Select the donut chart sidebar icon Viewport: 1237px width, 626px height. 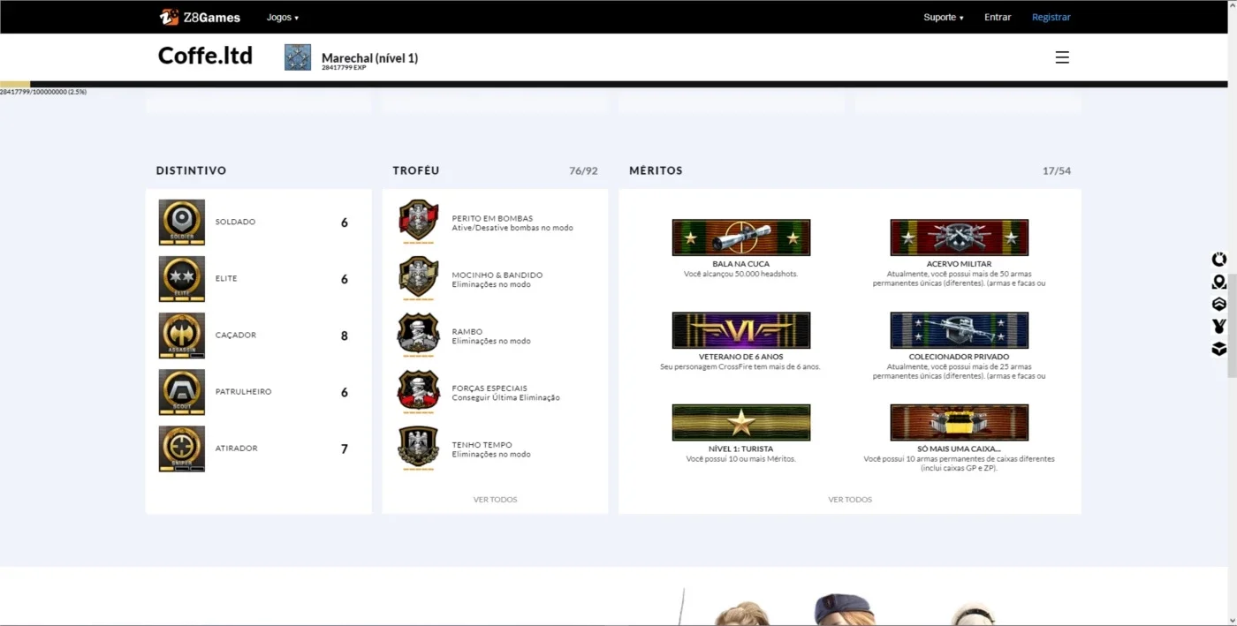1219,260
